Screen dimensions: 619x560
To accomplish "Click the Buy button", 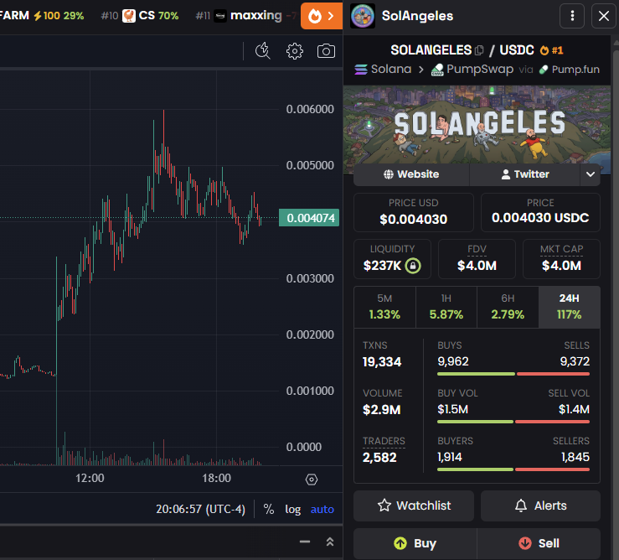I will tap(415, 543).
